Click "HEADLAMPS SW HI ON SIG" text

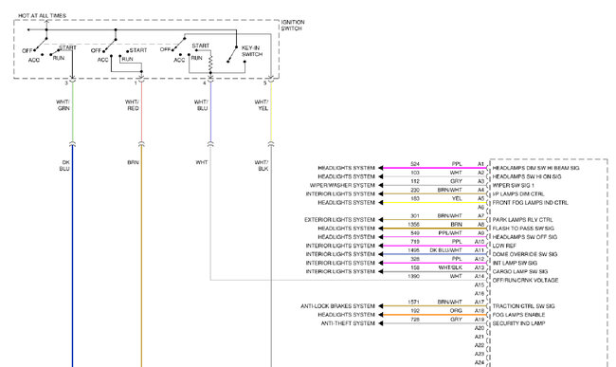point(527,176)
